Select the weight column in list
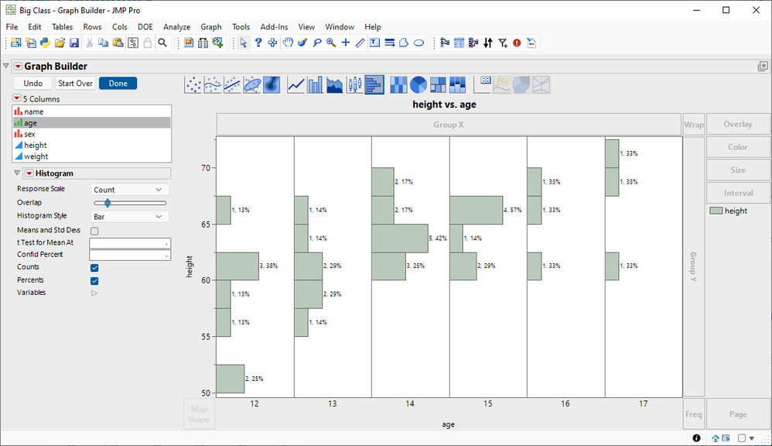This screenshot has width=772, height=446. 92,156
